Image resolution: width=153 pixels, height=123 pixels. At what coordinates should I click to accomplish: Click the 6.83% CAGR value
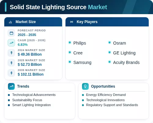(23, 45)
